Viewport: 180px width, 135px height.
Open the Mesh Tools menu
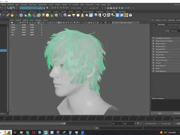coord(33,4)
